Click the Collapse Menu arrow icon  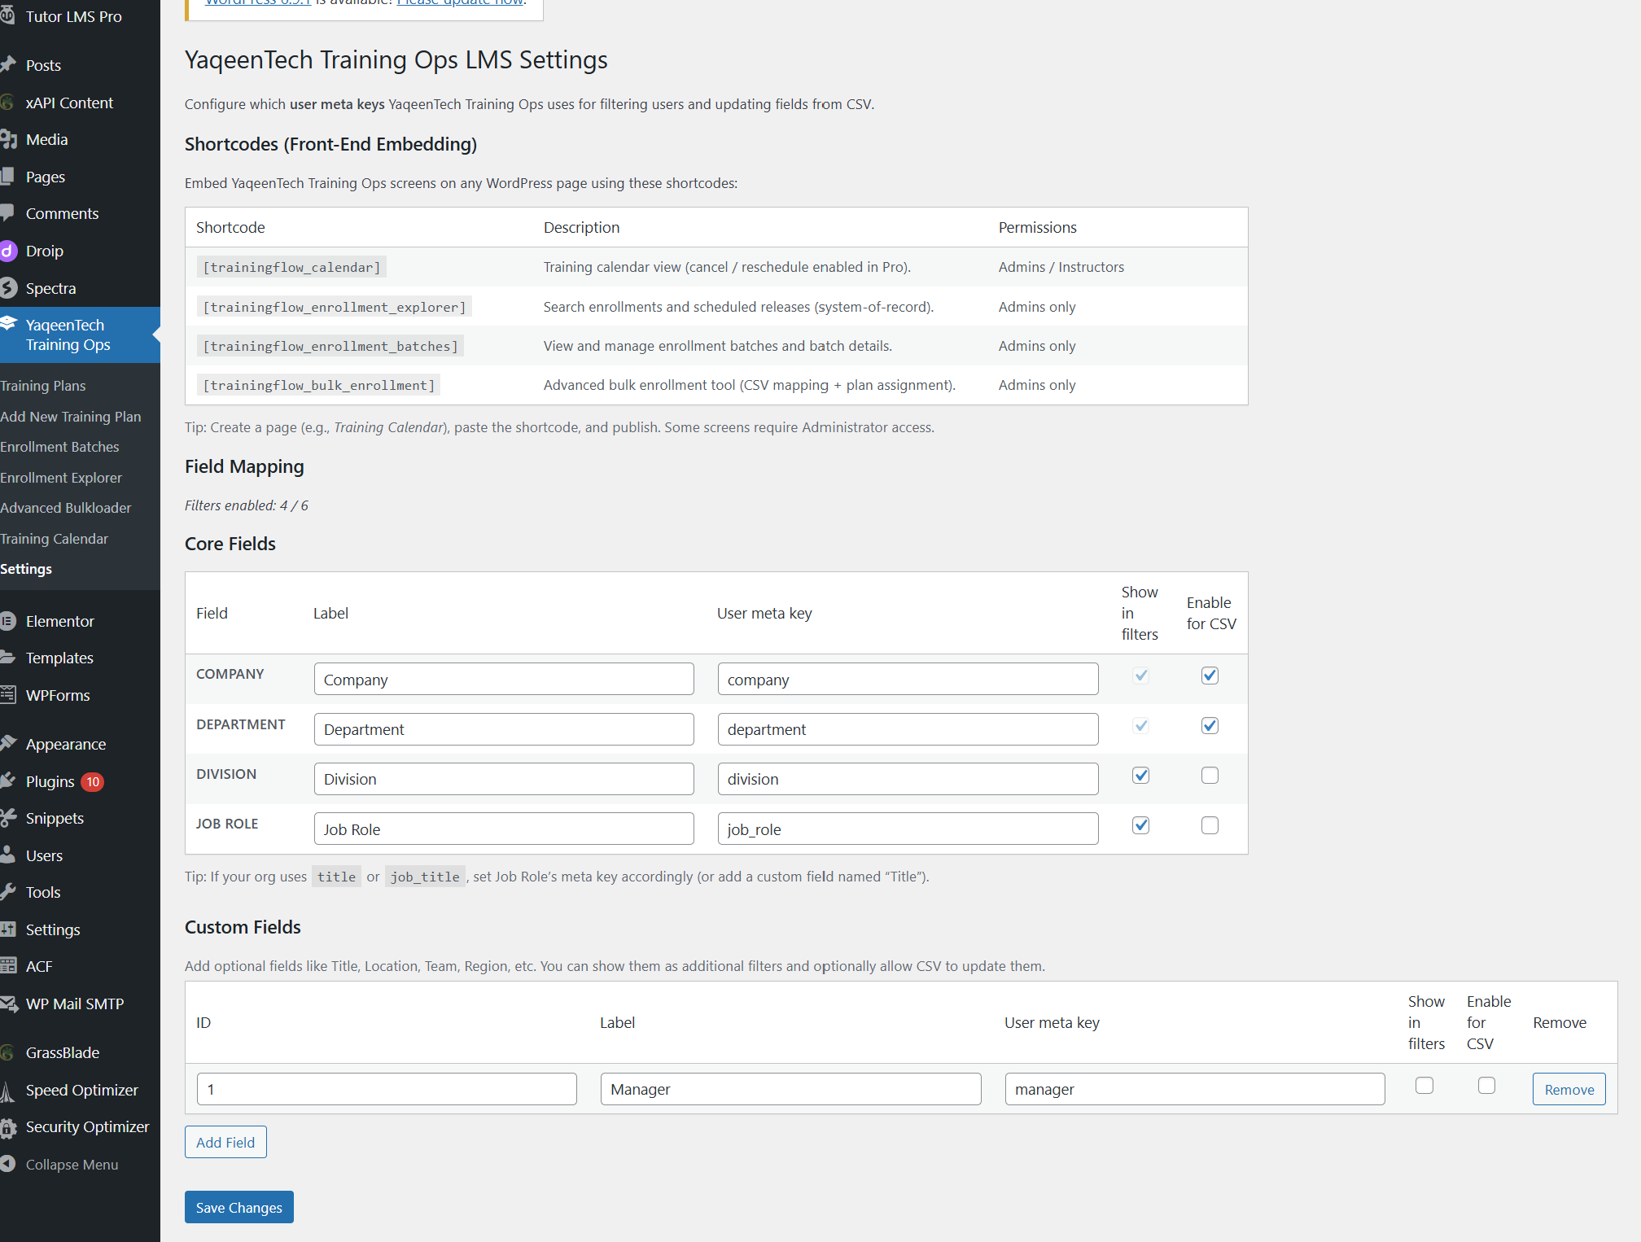[x=8, y=1165]
